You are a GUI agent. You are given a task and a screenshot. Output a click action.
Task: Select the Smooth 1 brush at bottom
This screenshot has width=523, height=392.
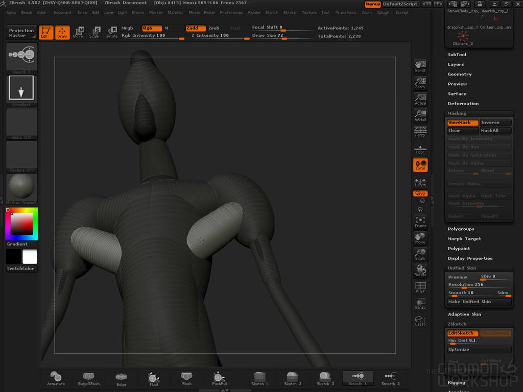tap(358, 379)
